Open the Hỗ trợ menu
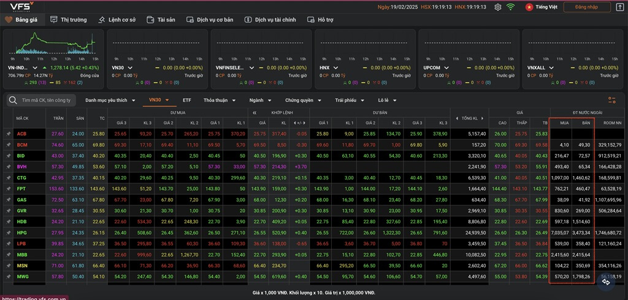This screenshot has height=300, width=628. click(320, 19)
